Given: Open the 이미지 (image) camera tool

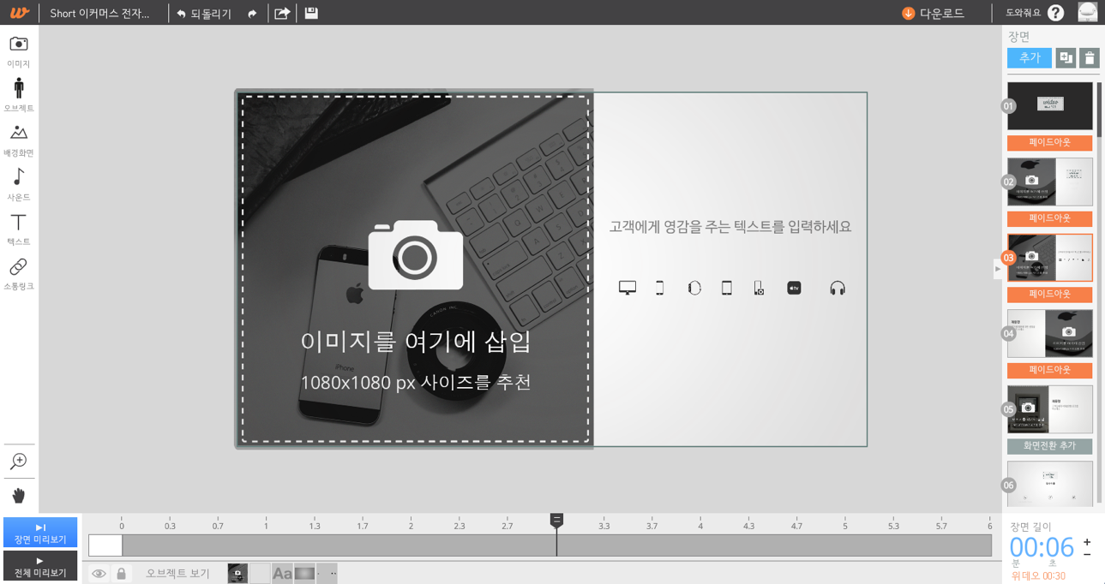Looking at the screenshot, I should coord(19,45).
